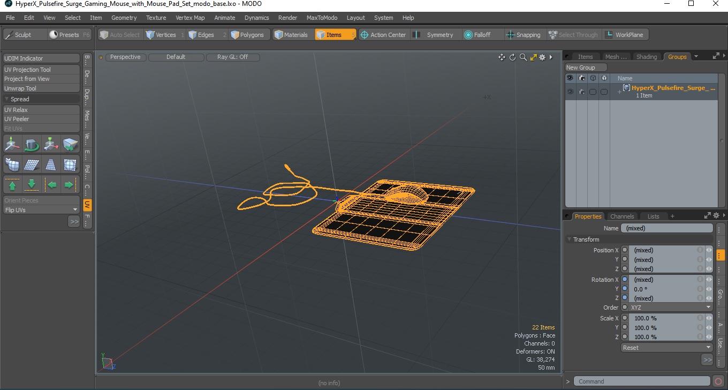
Task: Click the viewport rotate icon
Action: (x=512, y=57)
